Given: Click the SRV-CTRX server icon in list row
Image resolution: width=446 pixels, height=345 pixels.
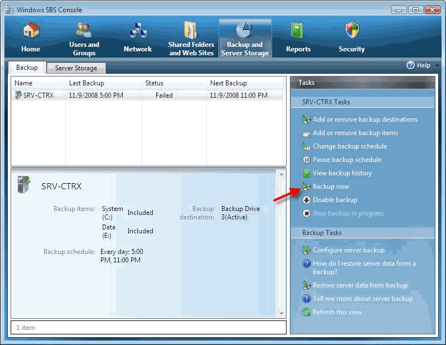Looking at the screenshot, I should pyautogui.click(x=18, y=95).
